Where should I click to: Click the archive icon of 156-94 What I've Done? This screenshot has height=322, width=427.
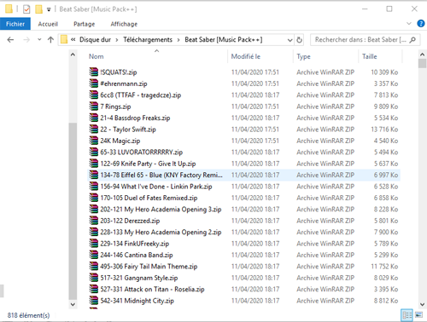(x=94, y=187)
